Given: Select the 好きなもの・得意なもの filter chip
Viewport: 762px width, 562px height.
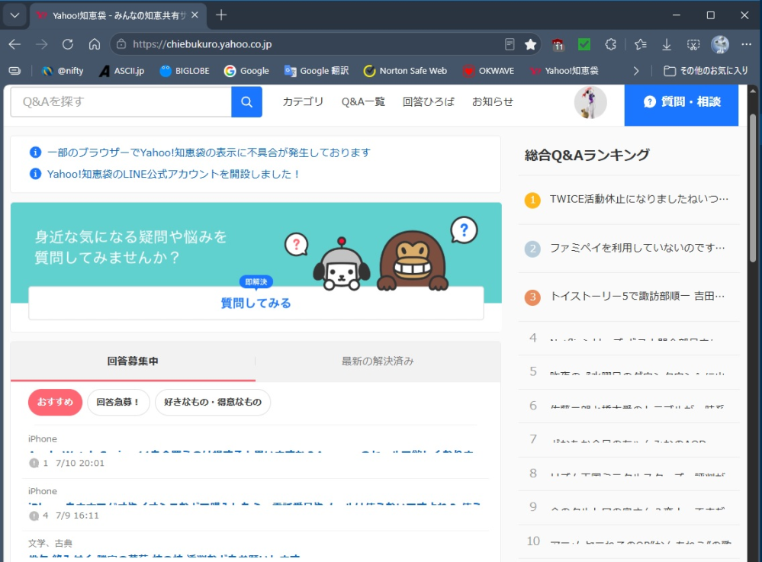Looking at the screenshot, I should coord(212,402).
